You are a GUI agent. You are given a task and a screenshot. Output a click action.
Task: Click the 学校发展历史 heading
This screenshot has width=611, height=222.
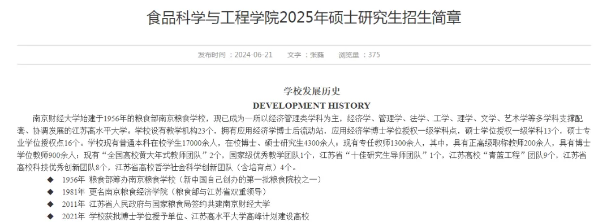pyautogui.click(x=312, y=91)
